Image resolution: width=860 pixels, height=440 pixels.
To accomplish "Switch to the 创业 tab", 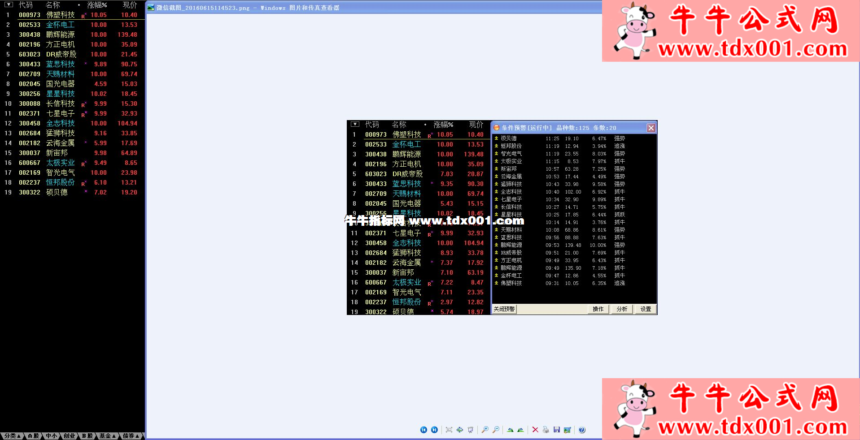I will (69, 436).
